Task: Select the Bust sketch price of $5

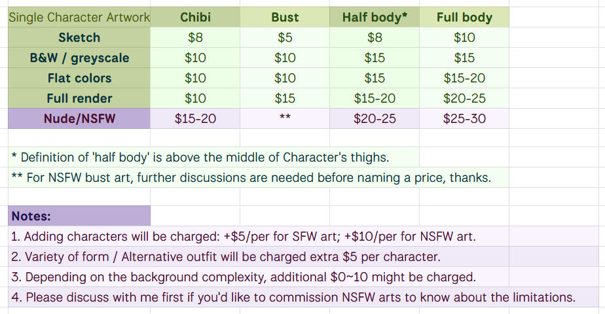Action: tap(285, 37)
